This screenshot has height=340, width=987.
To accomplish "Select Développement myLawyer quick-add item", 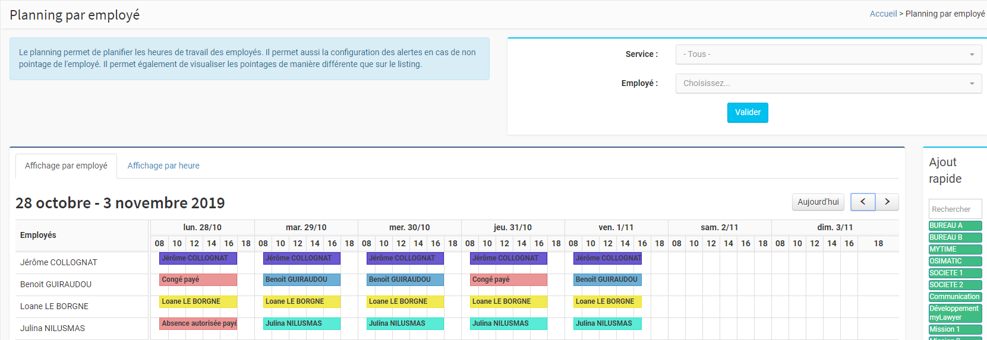I will [x=955, y=313].
